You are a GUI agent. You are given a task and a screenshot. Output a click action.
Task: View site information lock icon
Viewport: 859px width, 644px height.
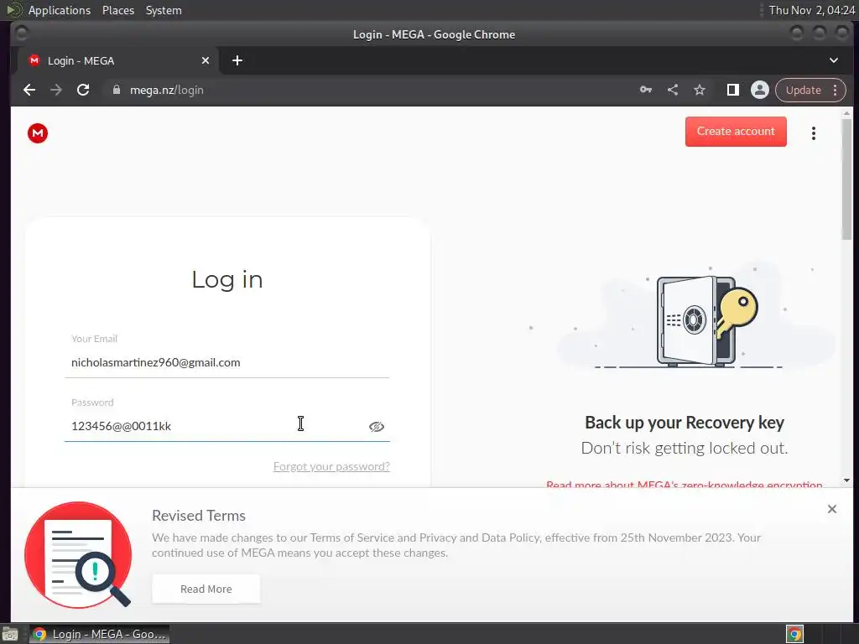[116, 90]
